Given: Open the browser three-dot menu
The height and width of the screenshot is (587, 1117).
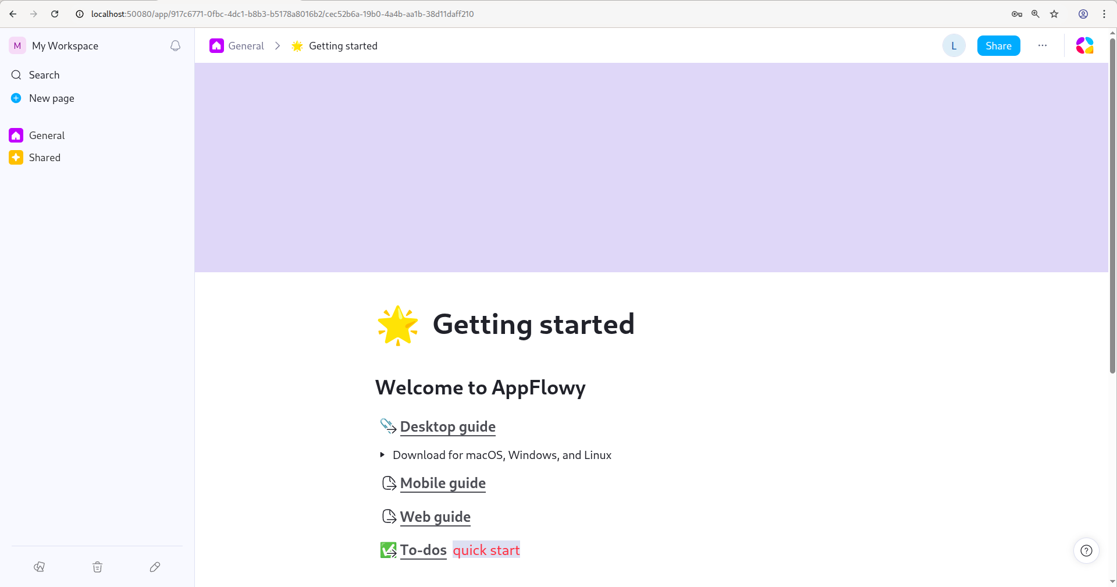Looking at the screenshot, I should (x=1104, y=14).
